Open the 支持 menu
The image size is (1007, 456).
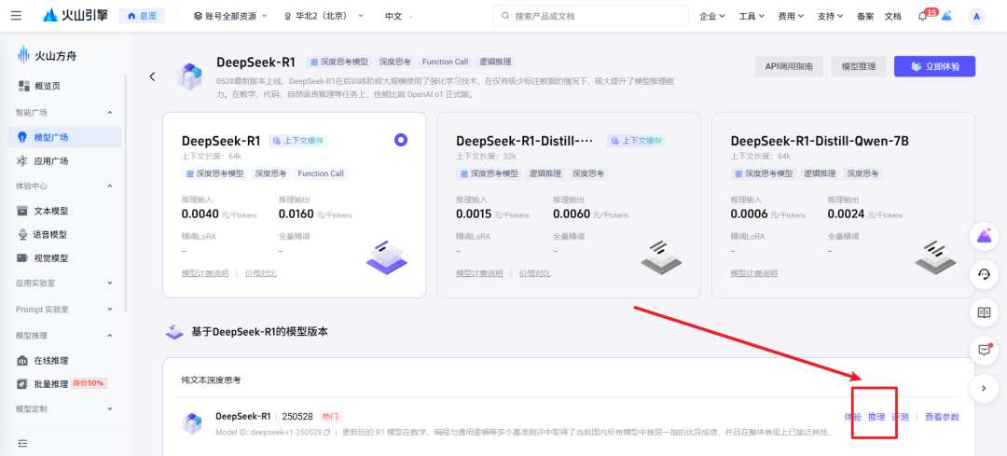(831, 17)
